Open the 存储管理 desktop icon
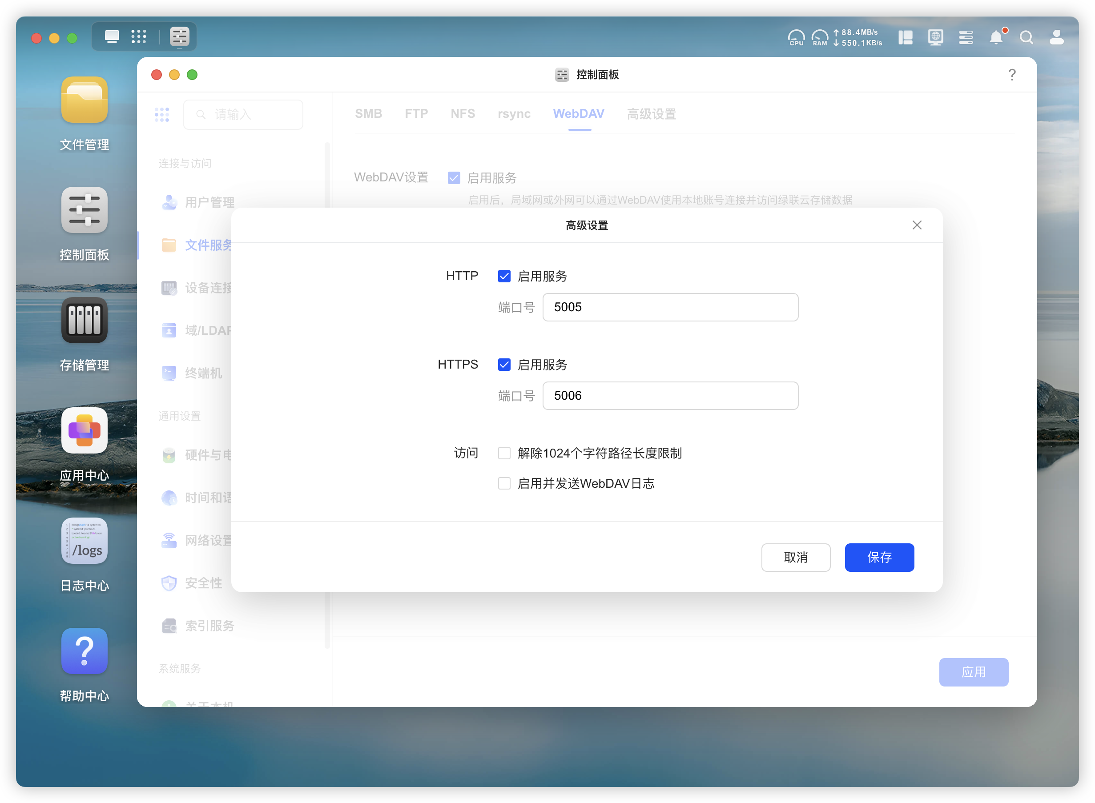The height and width of the screenshot is (803, 1095). click(x=84, y=320)
